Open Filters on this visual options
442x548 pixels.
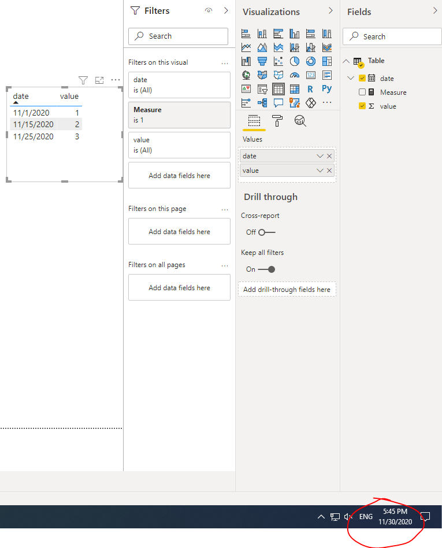(x=225, y=63)
